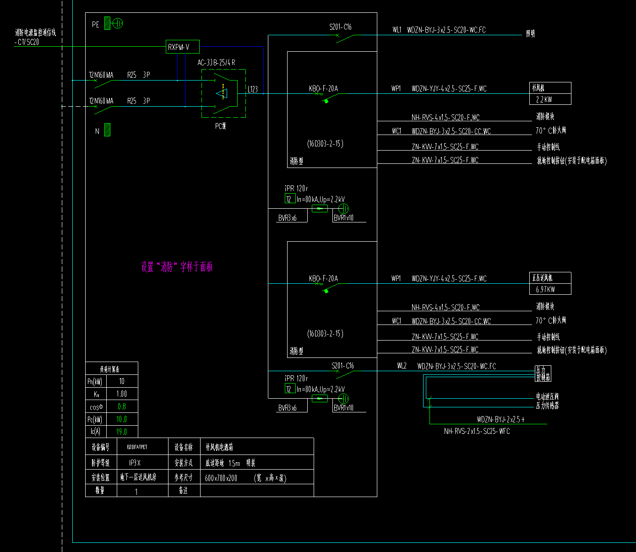Select the 数量 quantity label cell

pyautogui.click(x=101, y=490)
